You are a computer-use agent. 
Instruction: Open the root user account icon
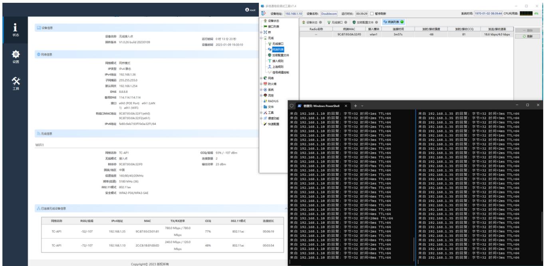click(x=248, y=11)
